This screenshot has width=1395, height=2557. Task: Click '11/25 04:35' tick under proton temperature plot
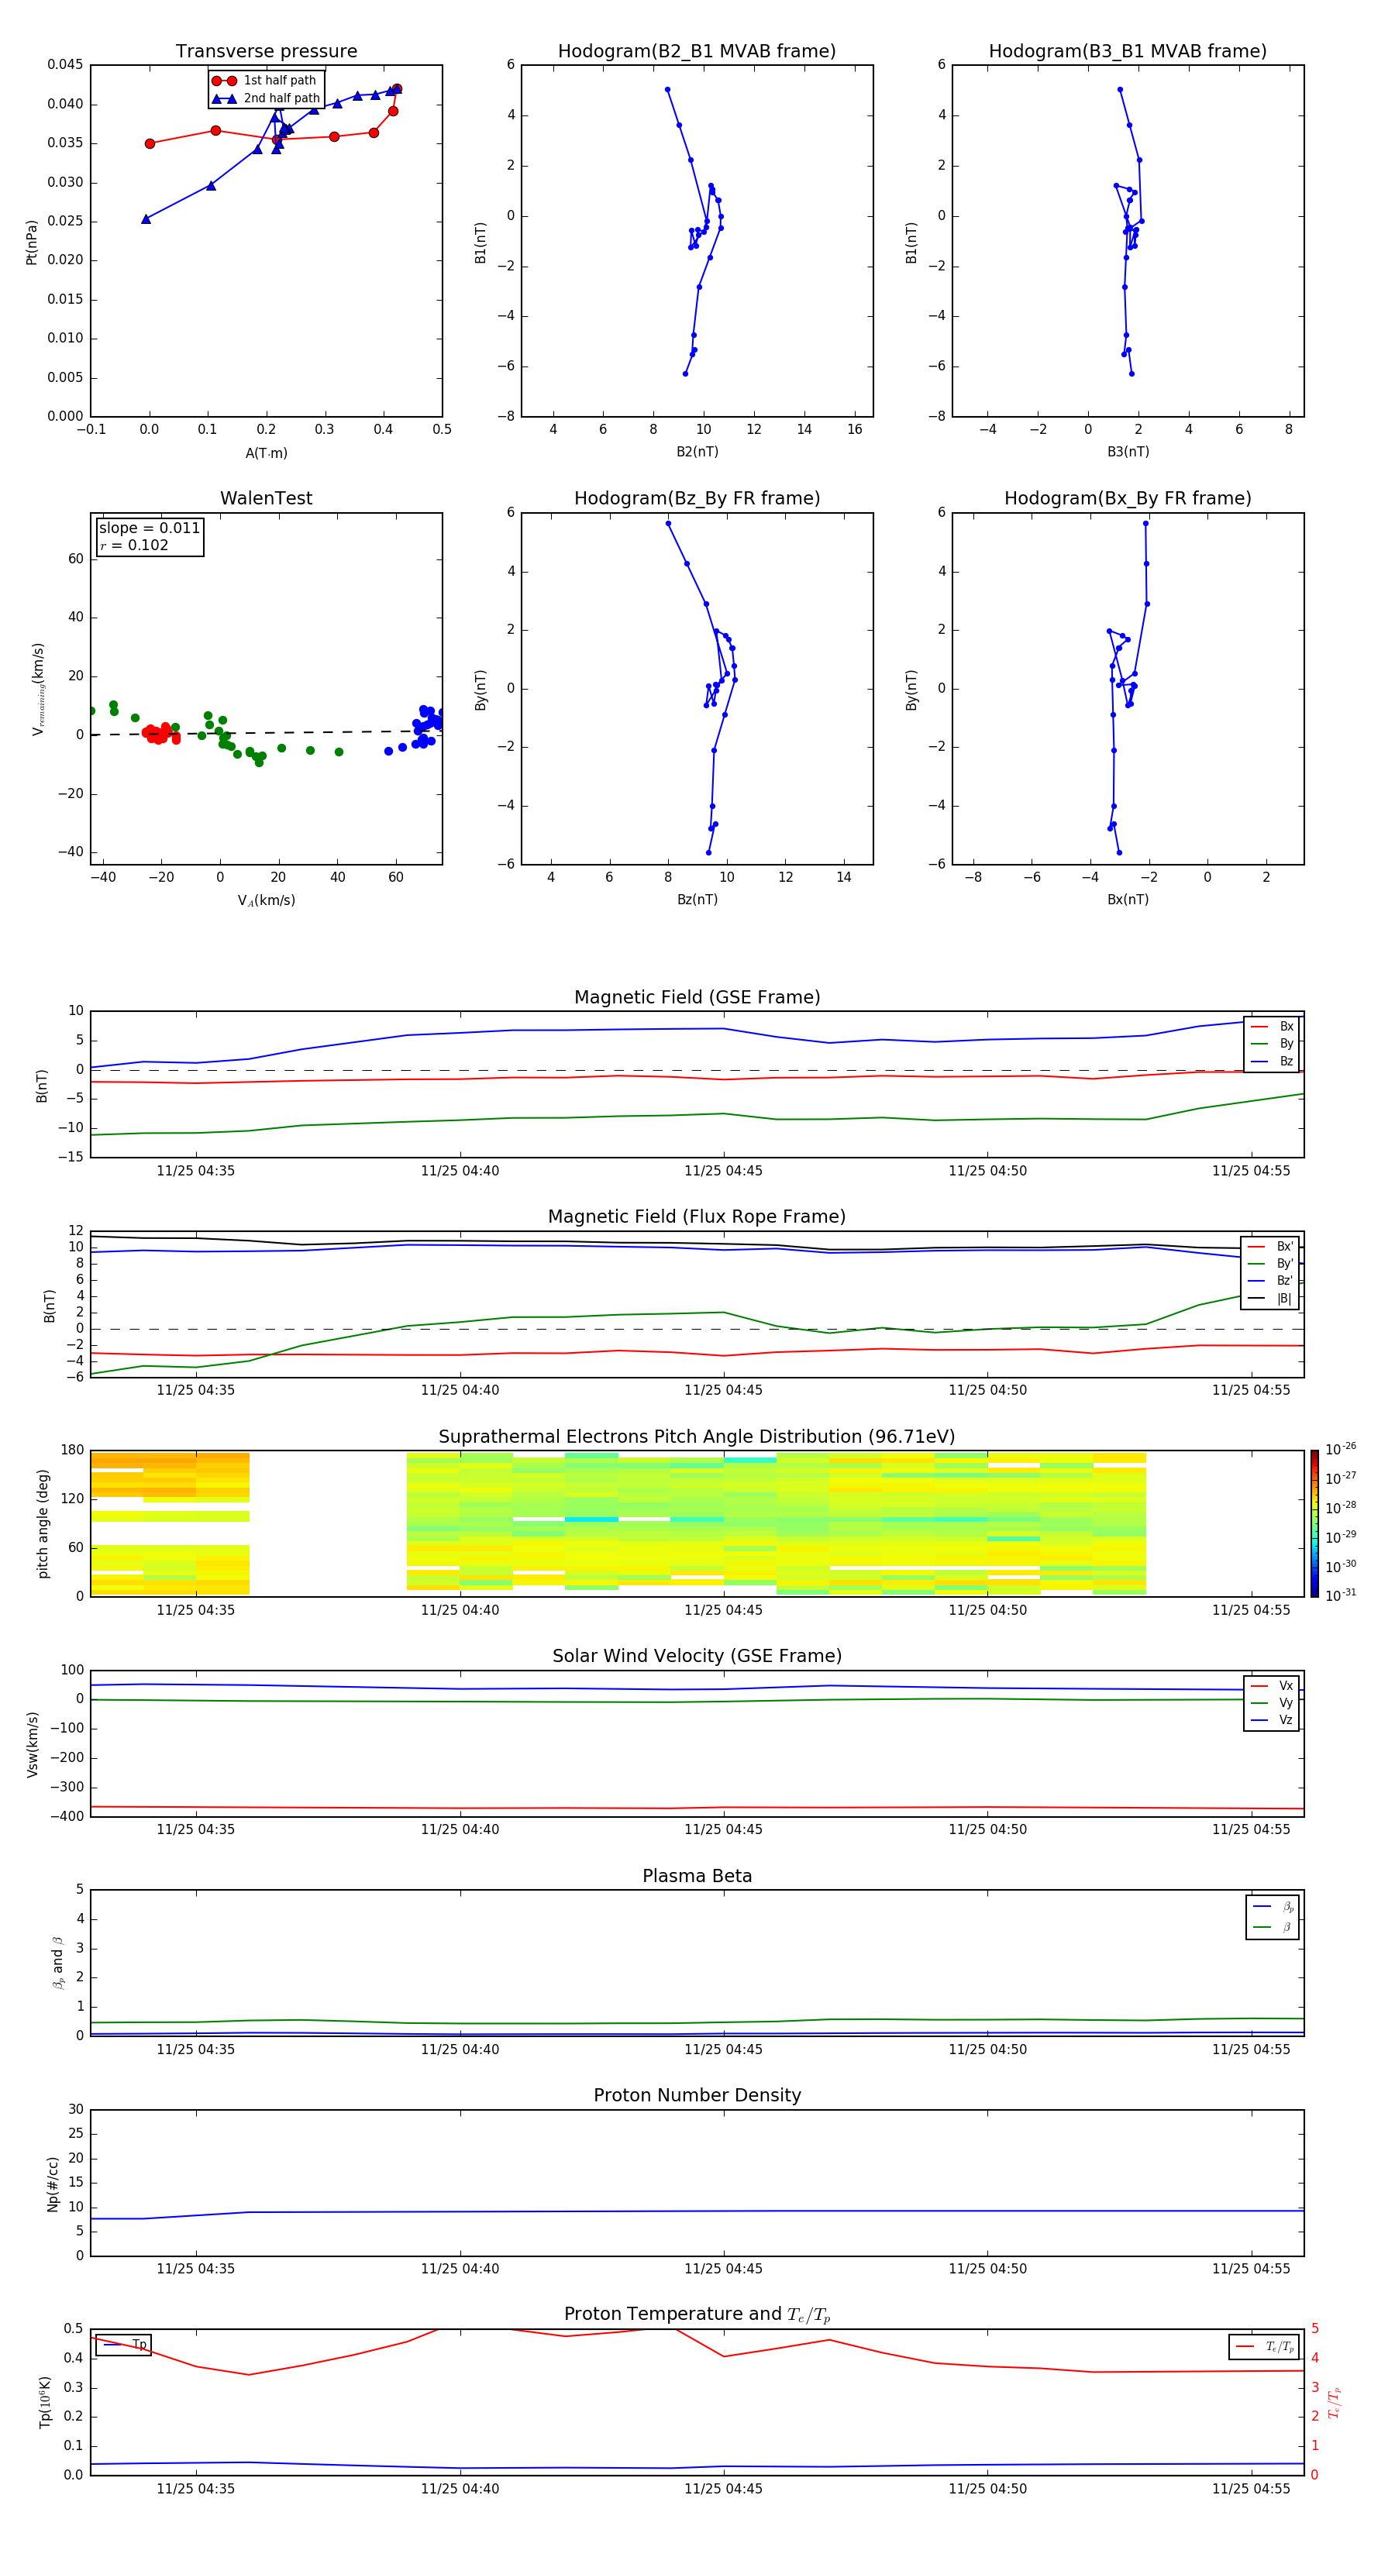[x=195, y=2489]
